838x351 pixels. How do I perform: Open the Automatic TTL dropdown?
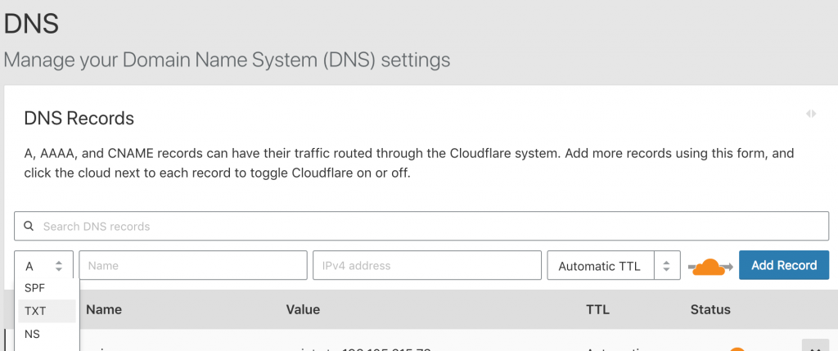click(614, 266)
